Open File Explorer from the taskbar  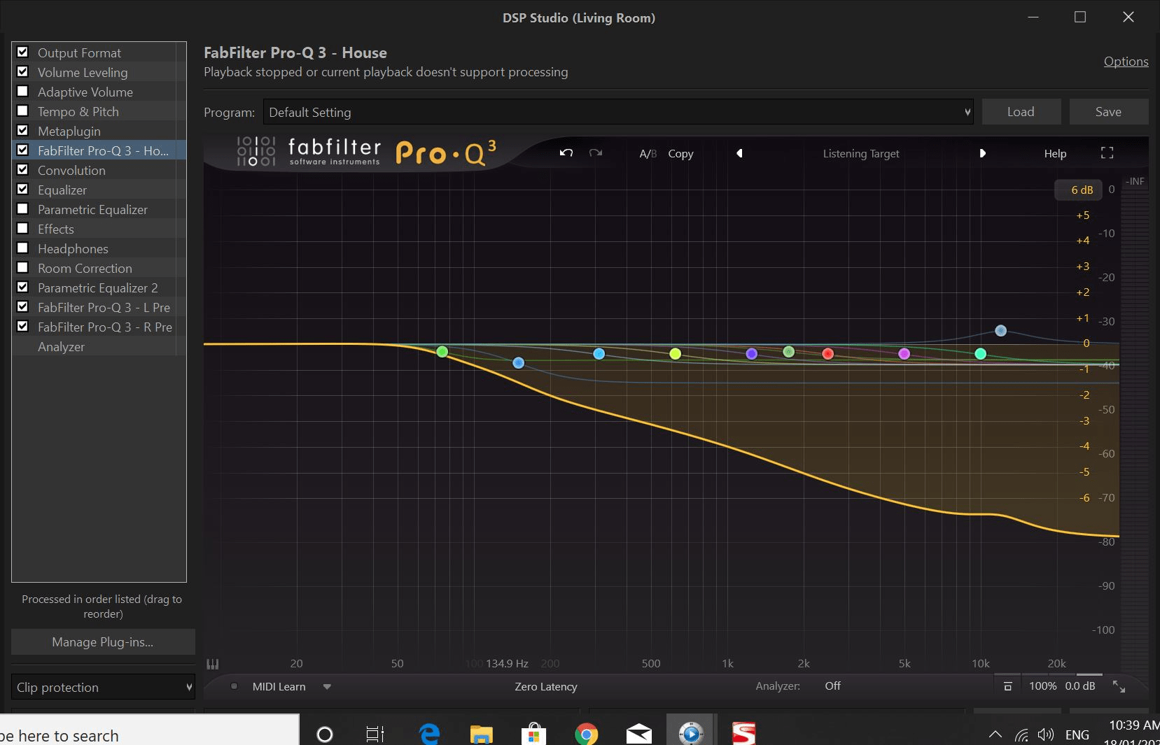pyautogui.click(x=481, y=734)
